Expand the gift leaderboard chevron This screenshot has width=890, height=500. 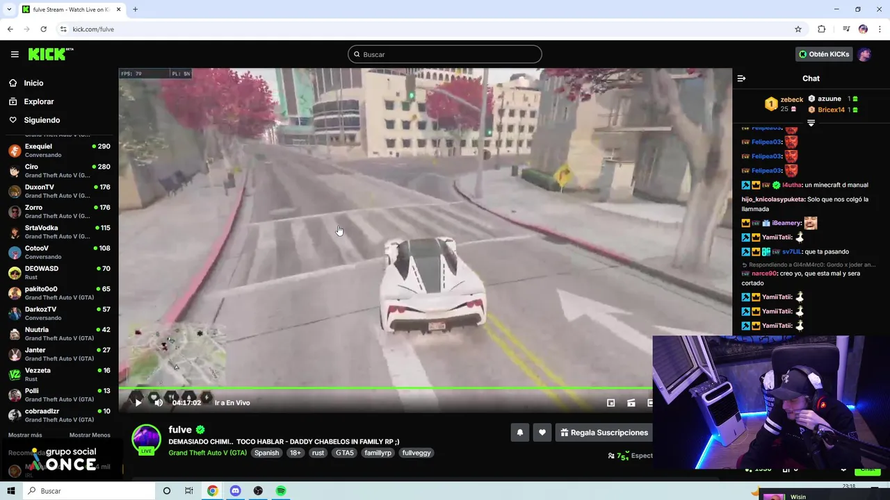click(x=811, y=122)
